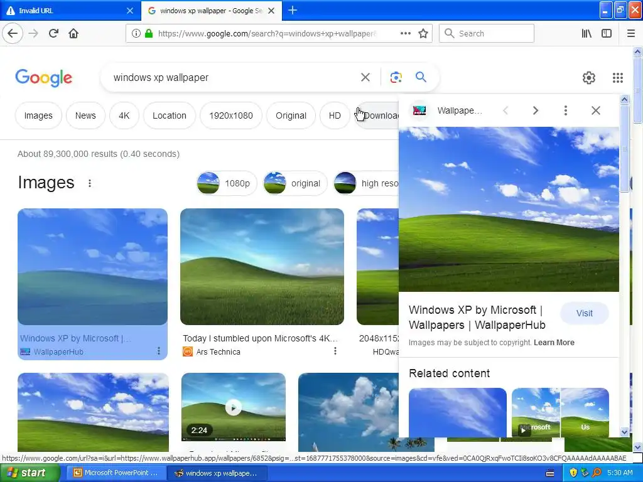
Task: Open the large Bliss preview image
Action: pyautogui.click(x=509, y=209)
